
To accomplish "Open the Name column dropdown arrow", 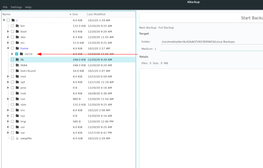I will click(x=70, y=14).
